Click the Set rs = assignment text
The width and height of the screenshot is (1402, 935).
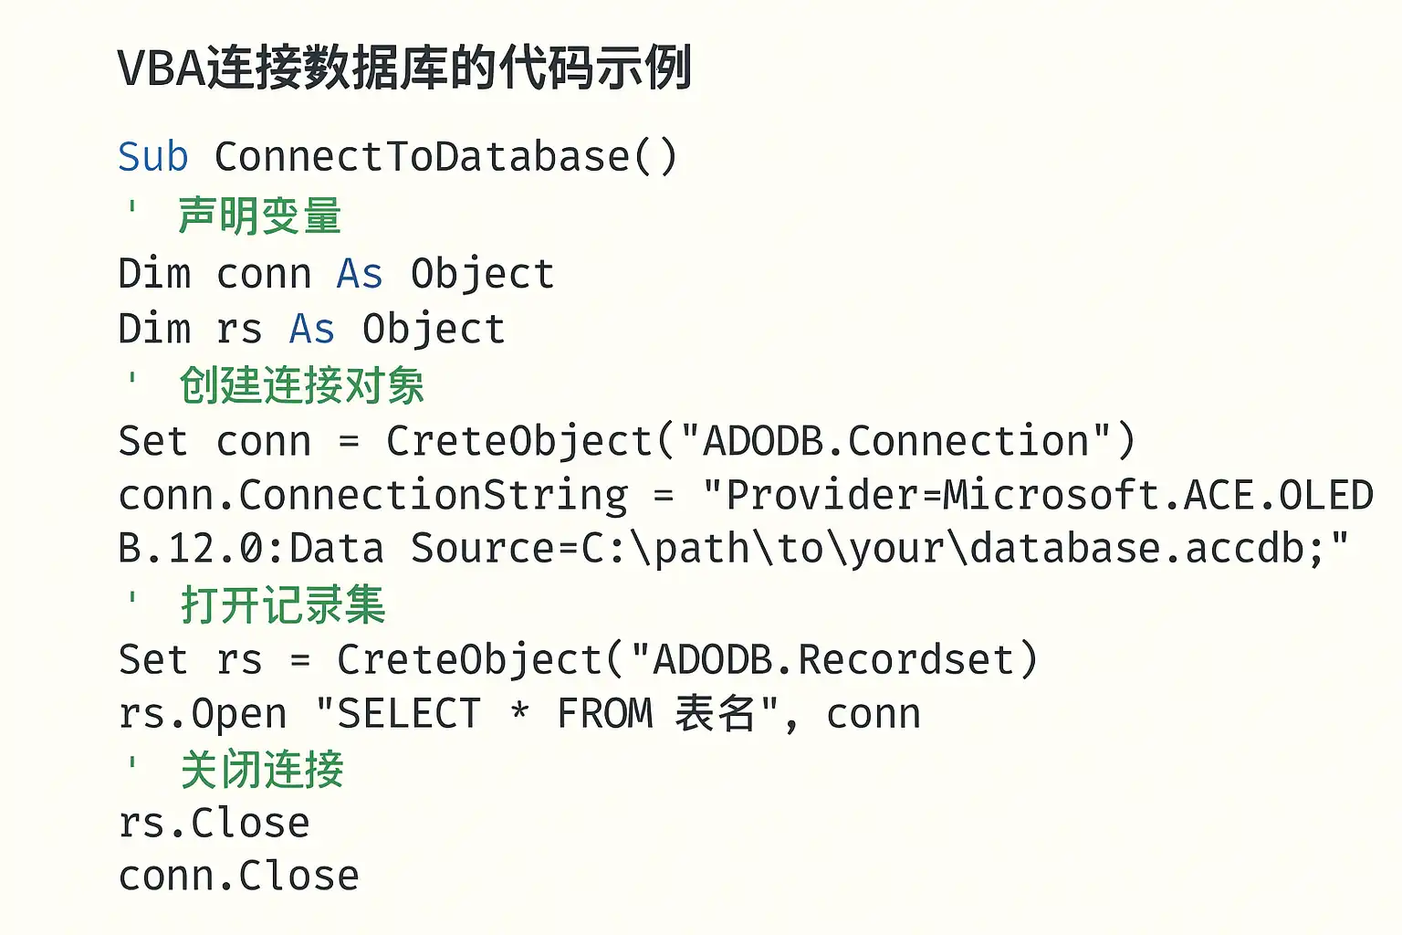[215, 660]
